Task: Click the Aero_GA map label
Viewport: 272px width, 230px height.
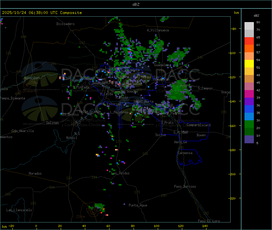Action: click(181, 142)
